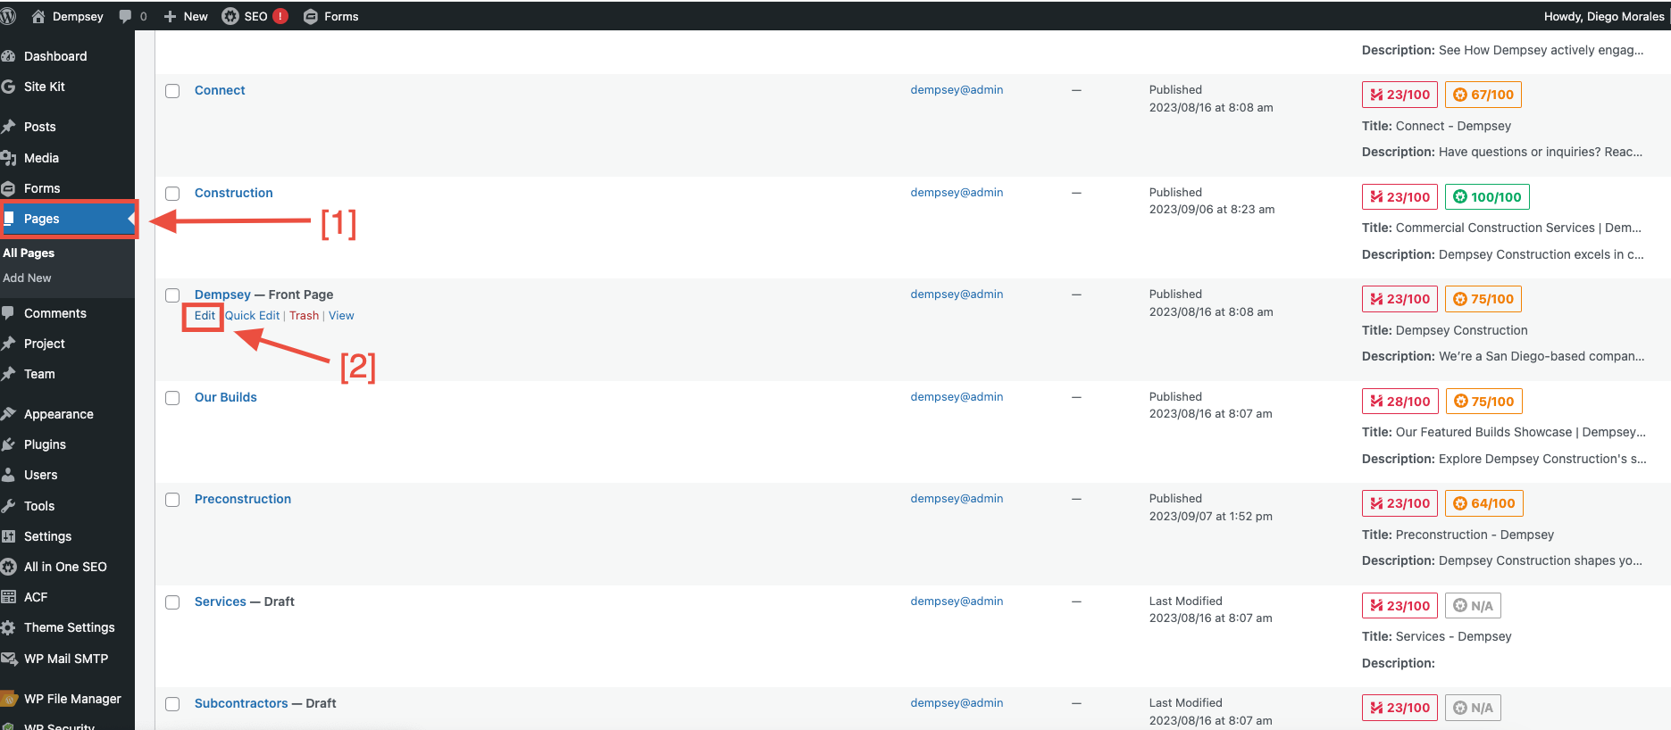Click the Users person icon
Viewport: 1671px width, 730px height.
click(9, 475)
